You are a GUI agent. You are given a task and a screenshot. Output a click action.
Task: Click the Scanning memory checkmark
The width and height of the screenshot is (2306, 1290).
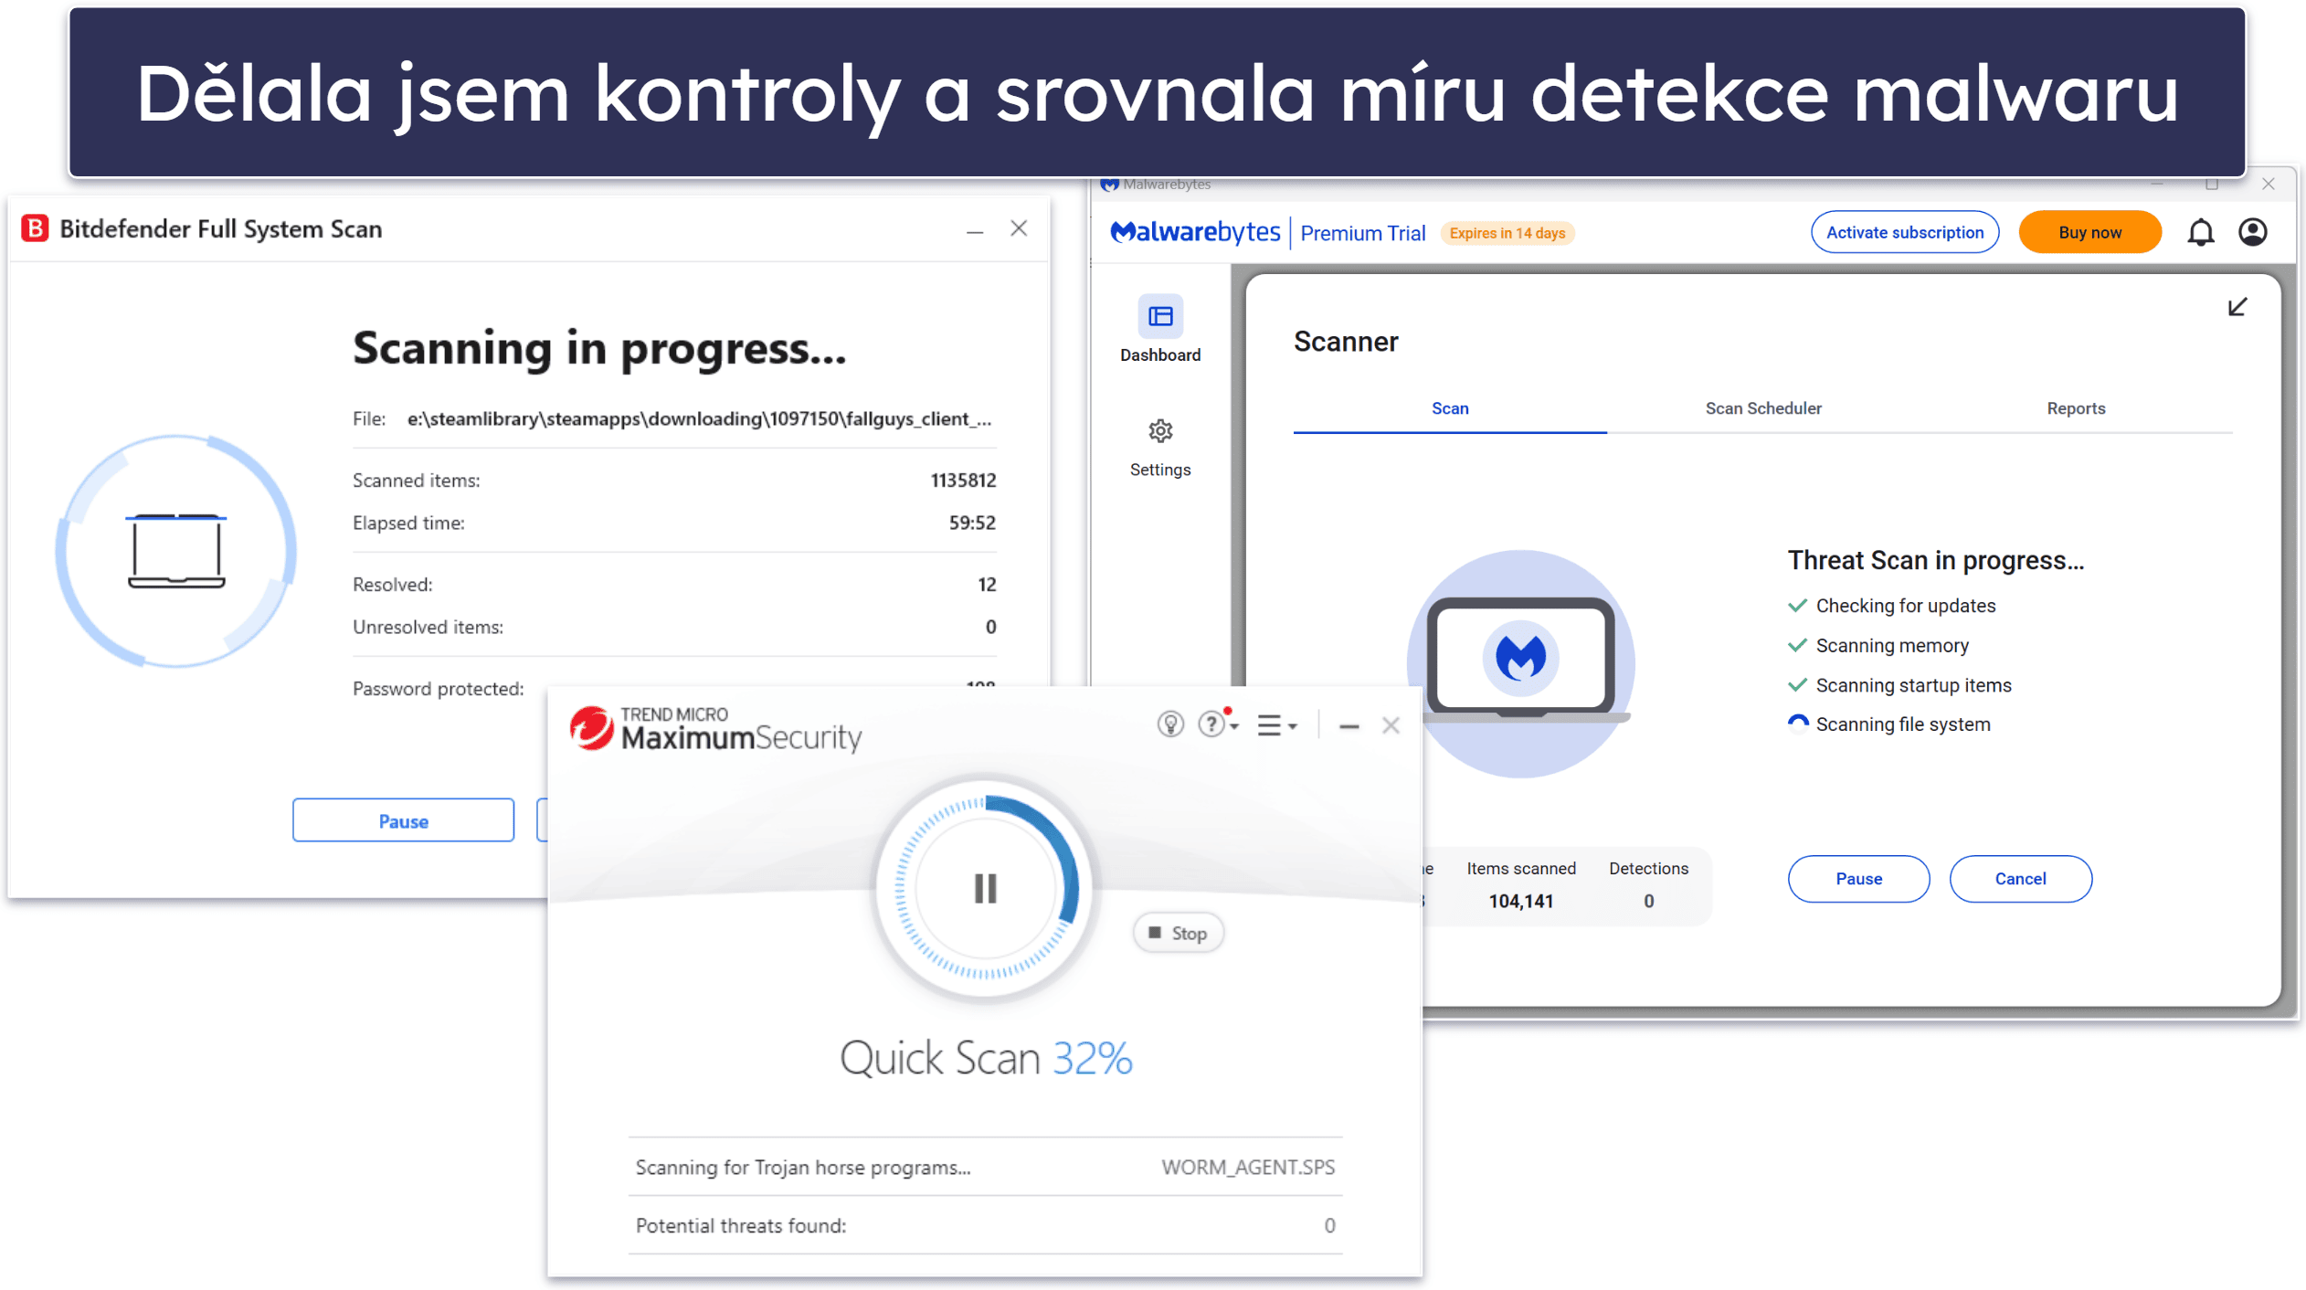1797,645
